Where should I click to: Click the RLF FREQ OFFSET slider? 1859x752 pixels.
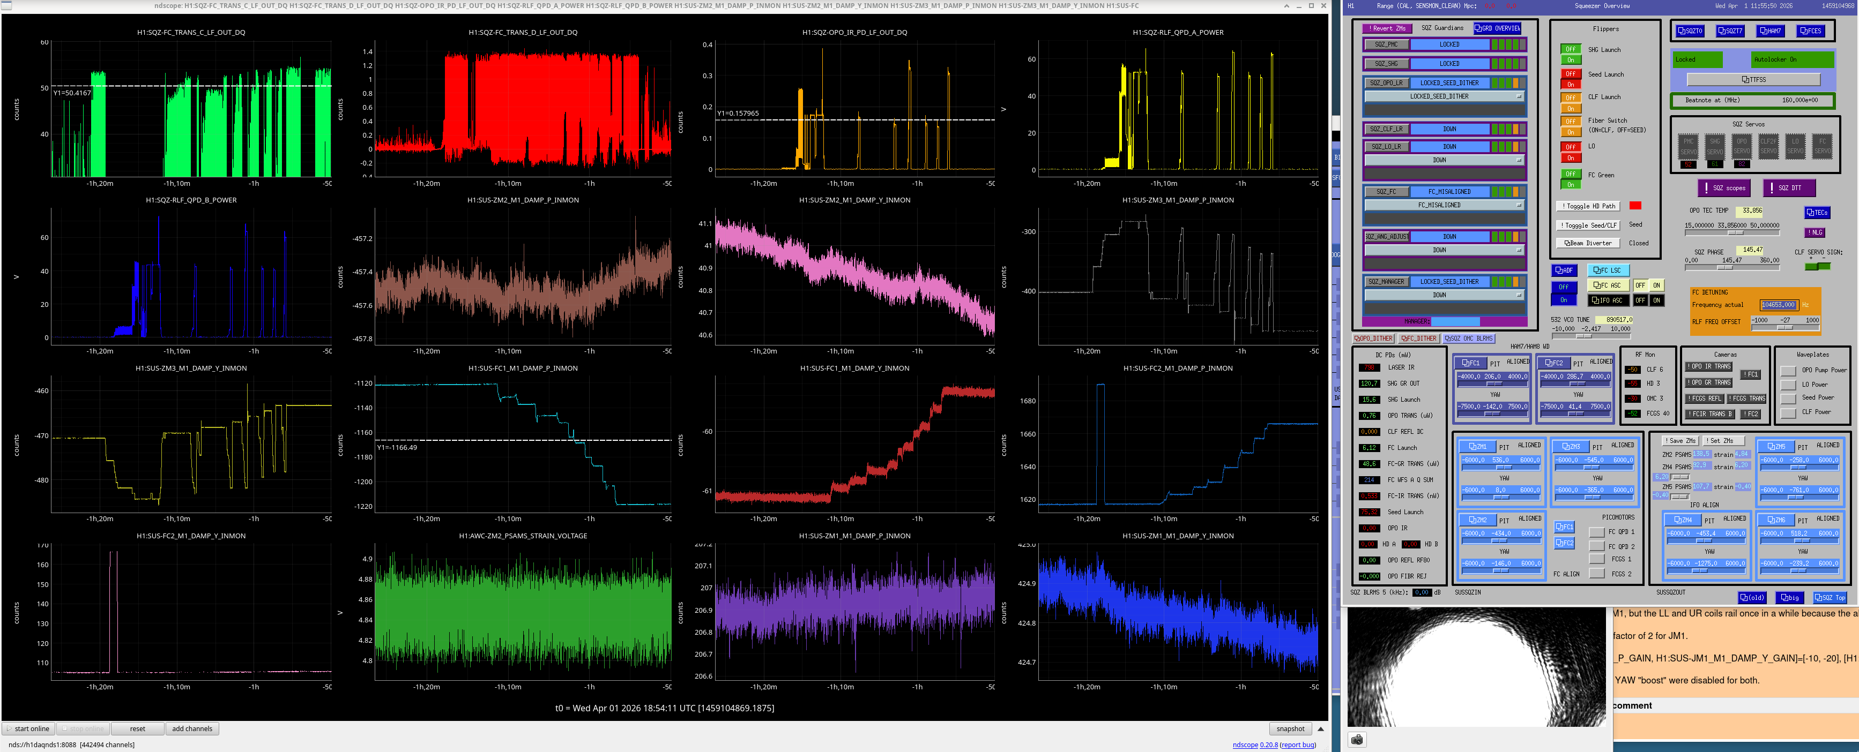1784,327
